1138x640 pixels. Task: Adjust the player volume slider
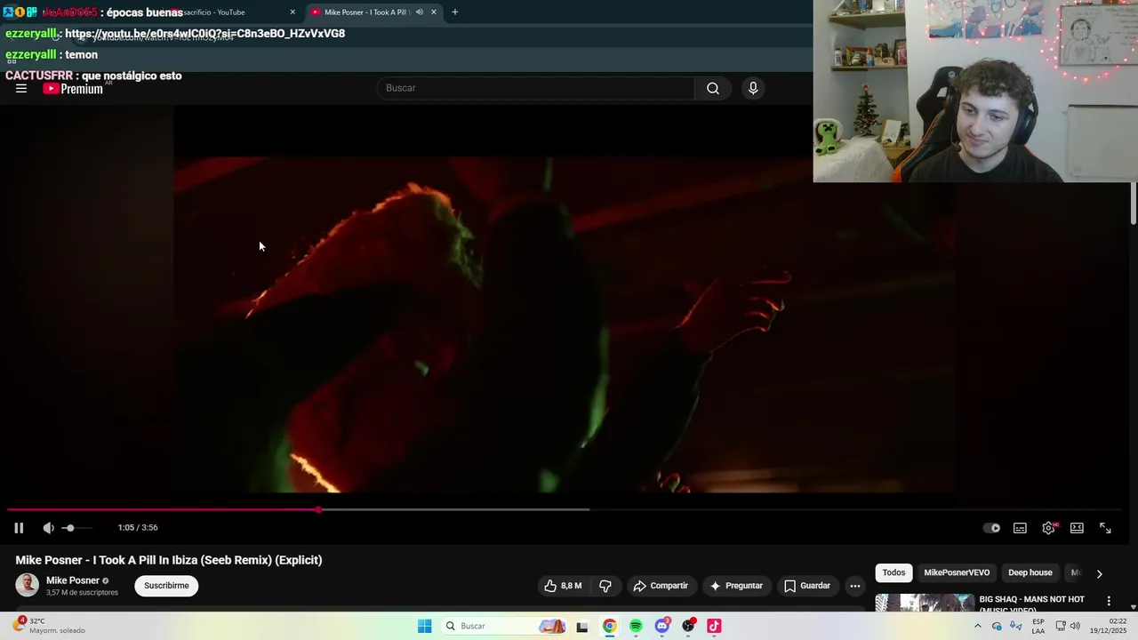(x=76, y=528)
